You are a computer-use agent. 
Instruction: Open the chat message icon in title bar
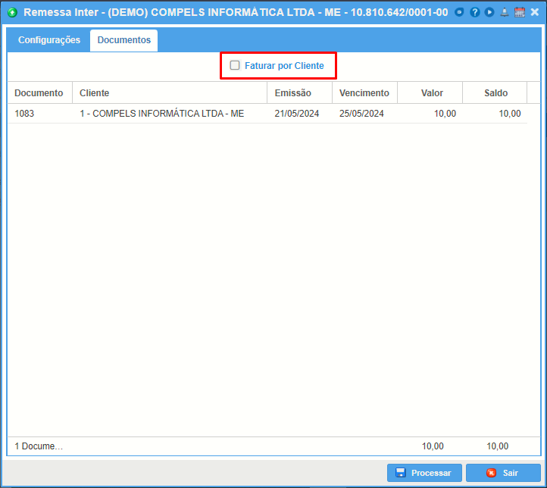459,13
